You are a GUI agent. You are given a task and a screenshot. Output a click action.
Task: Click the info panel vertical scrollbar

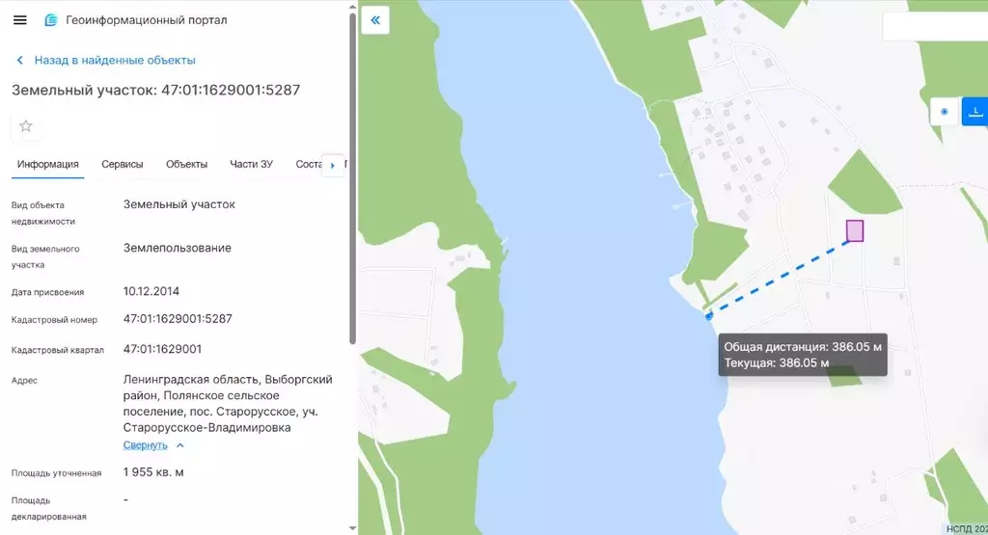352,178
